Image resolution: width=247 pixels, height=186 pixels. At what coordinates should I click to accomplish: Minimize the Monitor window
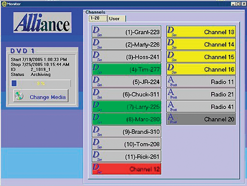[233, 4]
